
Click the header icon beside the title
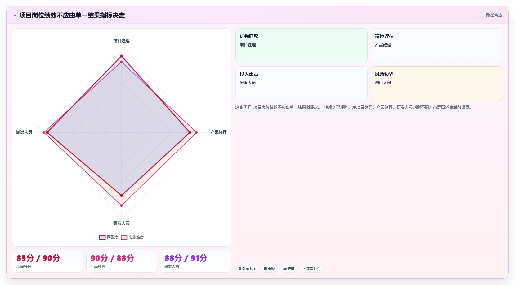click(x=15, y=15)
